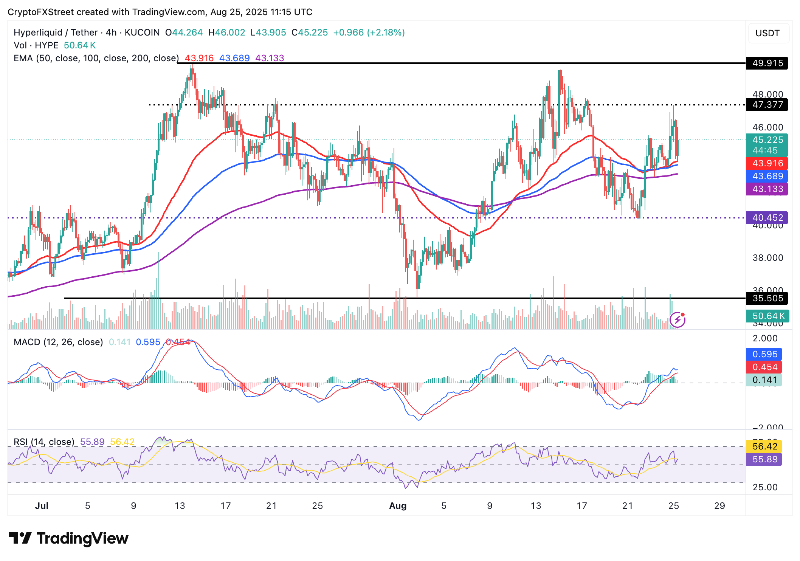
Task: Open the RSI (14, close) indicator legend
Action: 44,442
